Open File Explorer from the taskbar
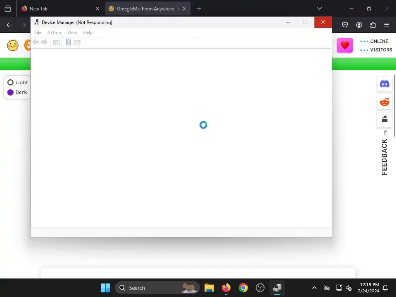This screenshot has width=396, height=297. click(x=209, y=288)
